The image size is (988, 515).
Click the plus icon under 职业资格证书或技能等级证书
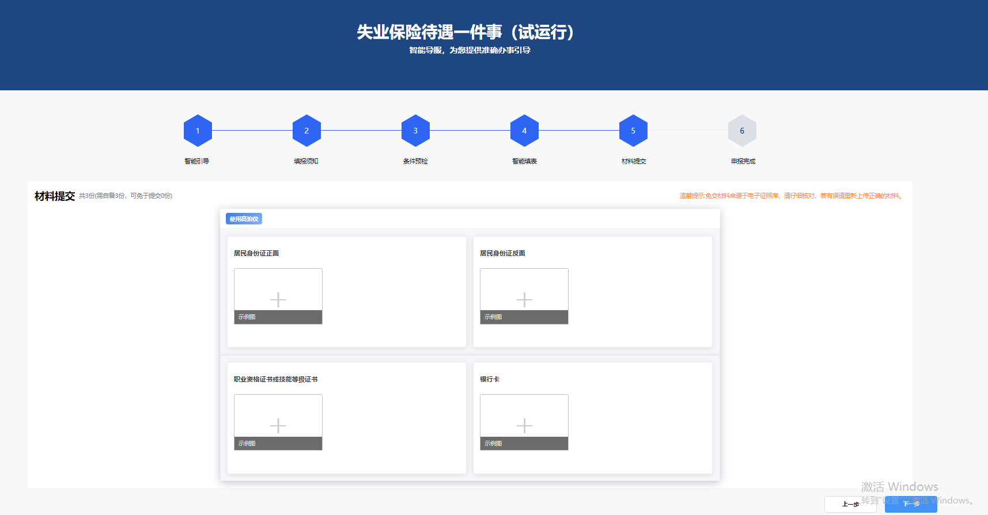[x=278, y=426]
